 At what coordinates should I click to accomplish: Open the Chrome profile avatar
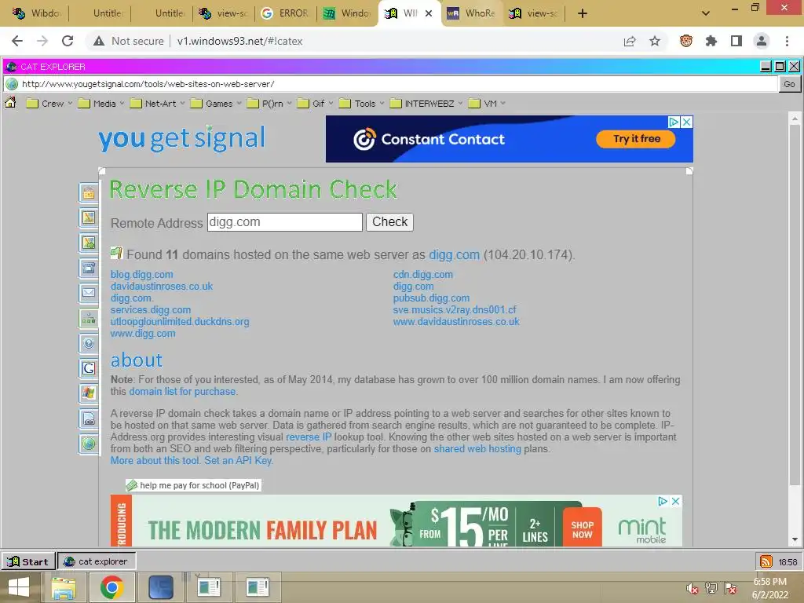(x=762, y=41)
